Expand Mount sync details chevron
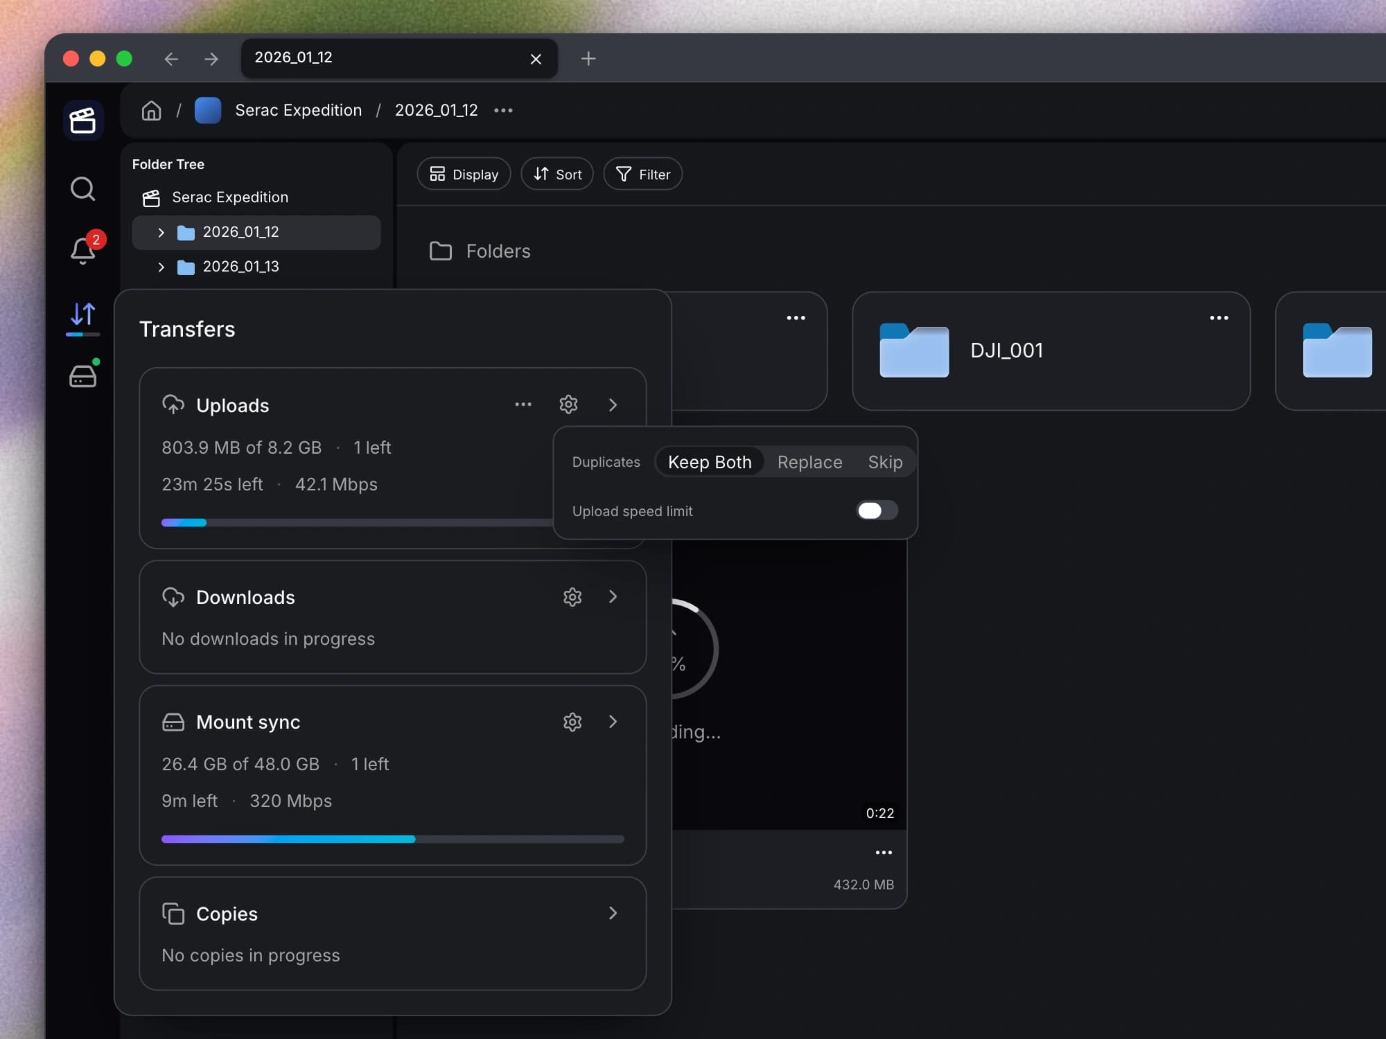Screen dimensions: 1386x1039 tap(613, 721)
